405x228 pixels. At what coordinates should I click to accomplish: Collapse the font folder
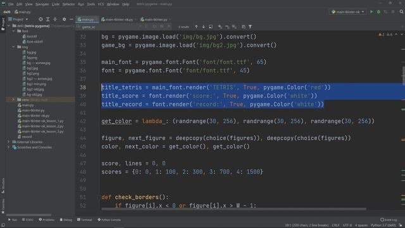coord(14,31)
